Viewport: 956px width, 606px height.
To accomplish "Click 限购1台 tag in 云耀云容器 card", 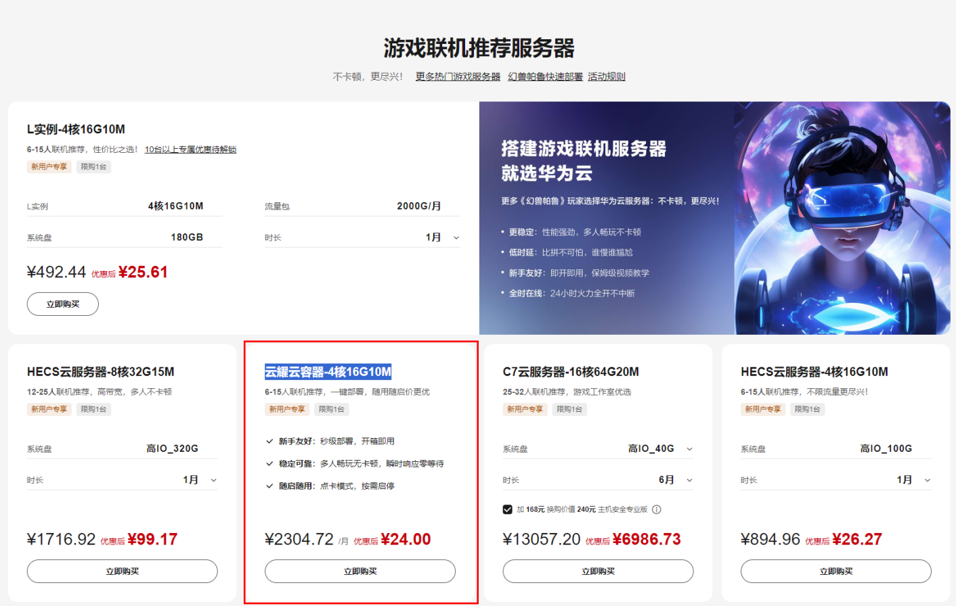I will (332, 409).
